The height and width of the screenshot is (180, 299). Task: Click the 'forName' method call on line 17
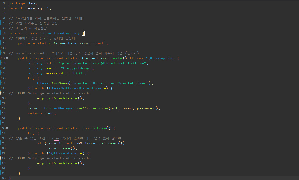(x=60, y=83)
